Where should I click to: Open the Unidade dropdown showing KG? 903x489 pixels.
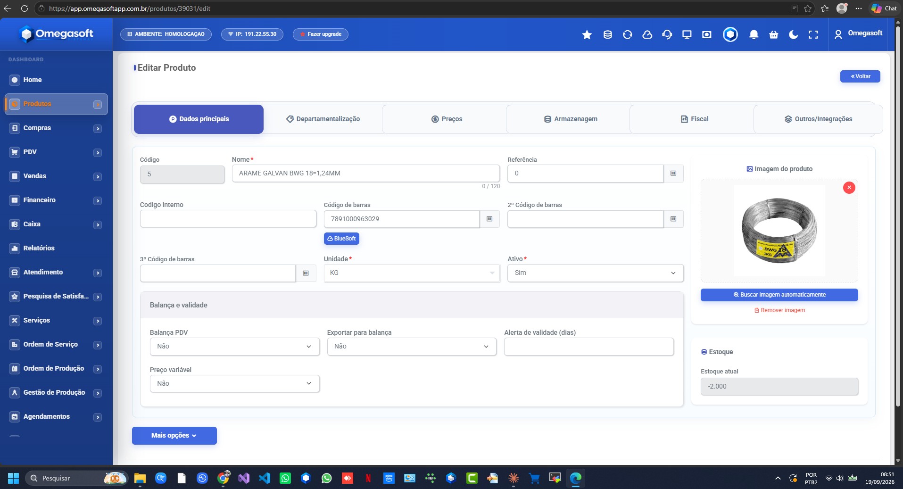pos(412,273)
